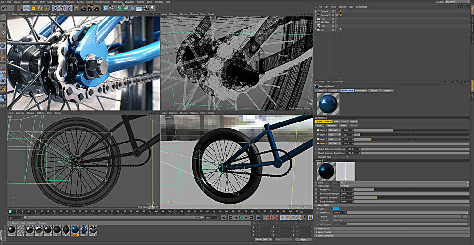The image size is (474, 245).
Task: Select the Move tool in the toolbar
Action: (26, 8)
